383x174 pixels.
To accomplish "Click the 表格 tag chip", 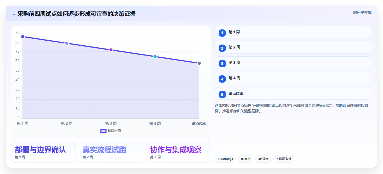I will 246,159.
